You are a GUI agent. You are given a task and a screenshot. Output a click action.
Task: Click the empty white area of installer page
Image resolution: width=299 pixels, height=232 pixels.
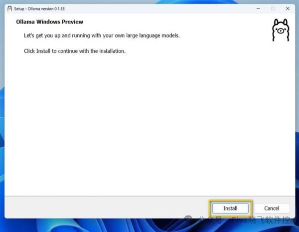tap(149, 125)
